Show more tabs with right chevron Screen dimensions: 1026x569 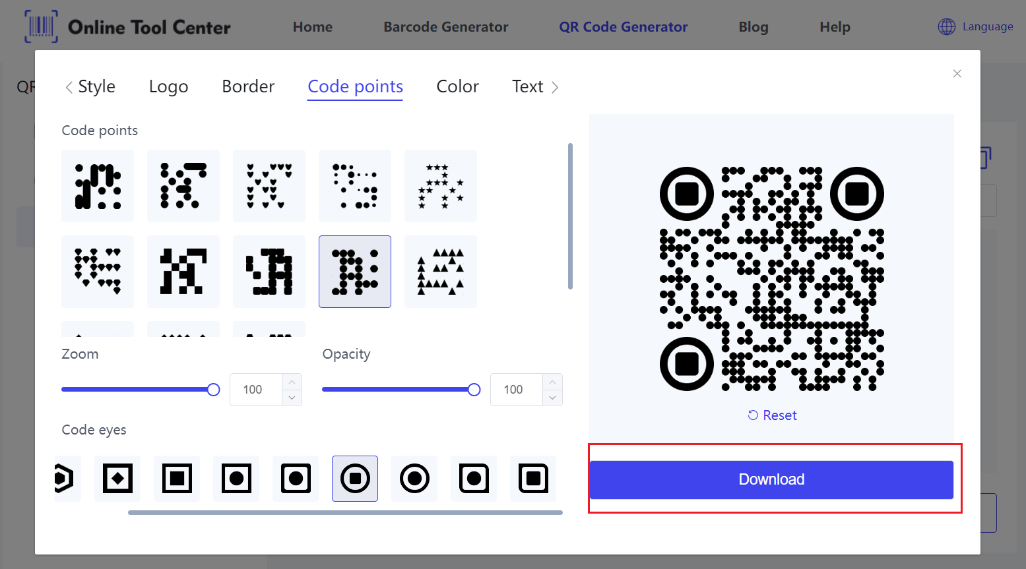pyautogui.click(x=555, y=87)
